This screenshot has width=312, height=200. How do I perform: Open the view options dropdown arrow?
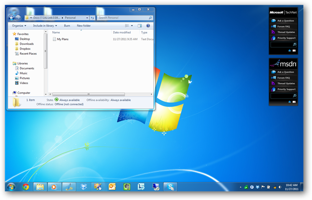(132, 25)
